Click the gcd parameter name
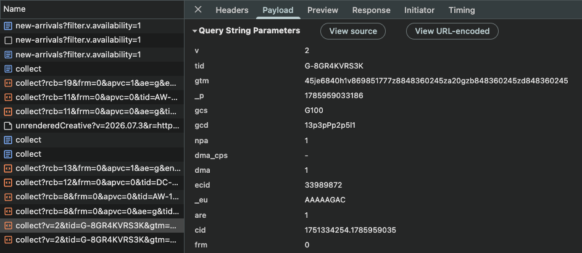 point(201,125)
